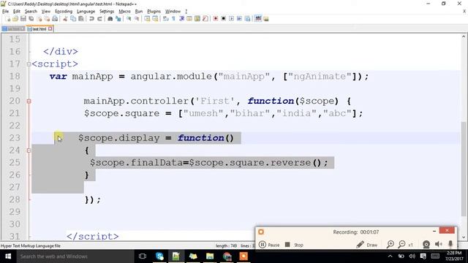Pause the screen recording
The image size is (468, 263).
[269, 245]
